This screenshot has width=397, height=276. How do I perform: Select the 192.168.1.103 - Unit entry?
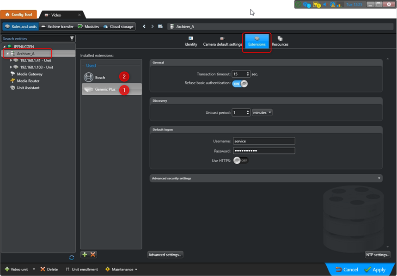[37, 67]
